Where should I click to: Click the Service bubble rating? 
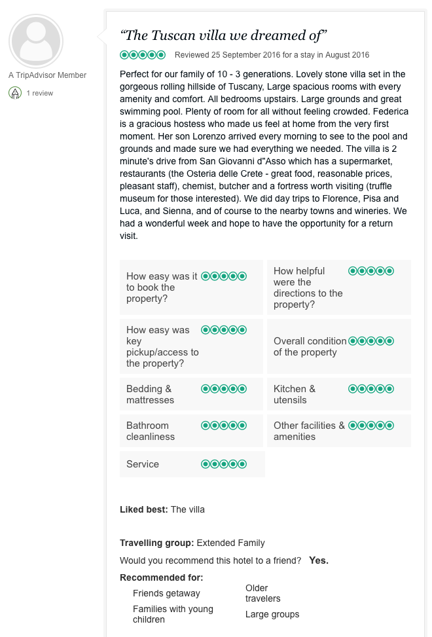coord(224,464)
